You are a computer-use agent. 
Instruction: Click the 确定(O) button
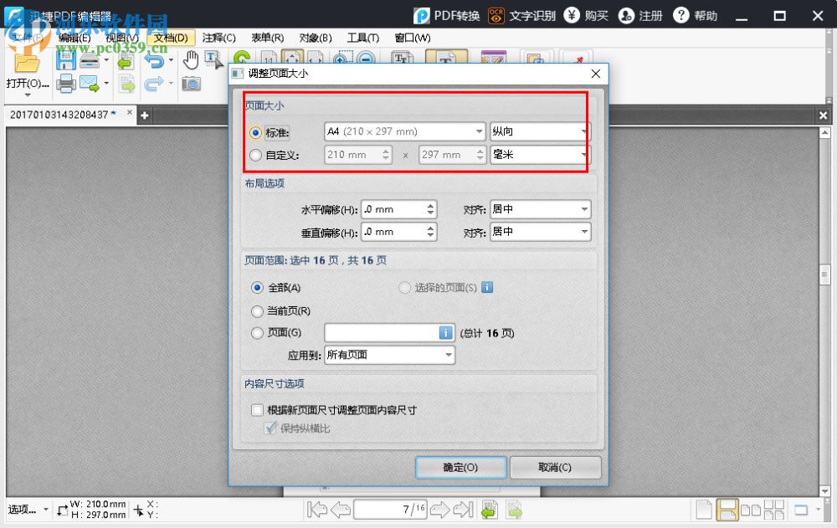(460, 468)
